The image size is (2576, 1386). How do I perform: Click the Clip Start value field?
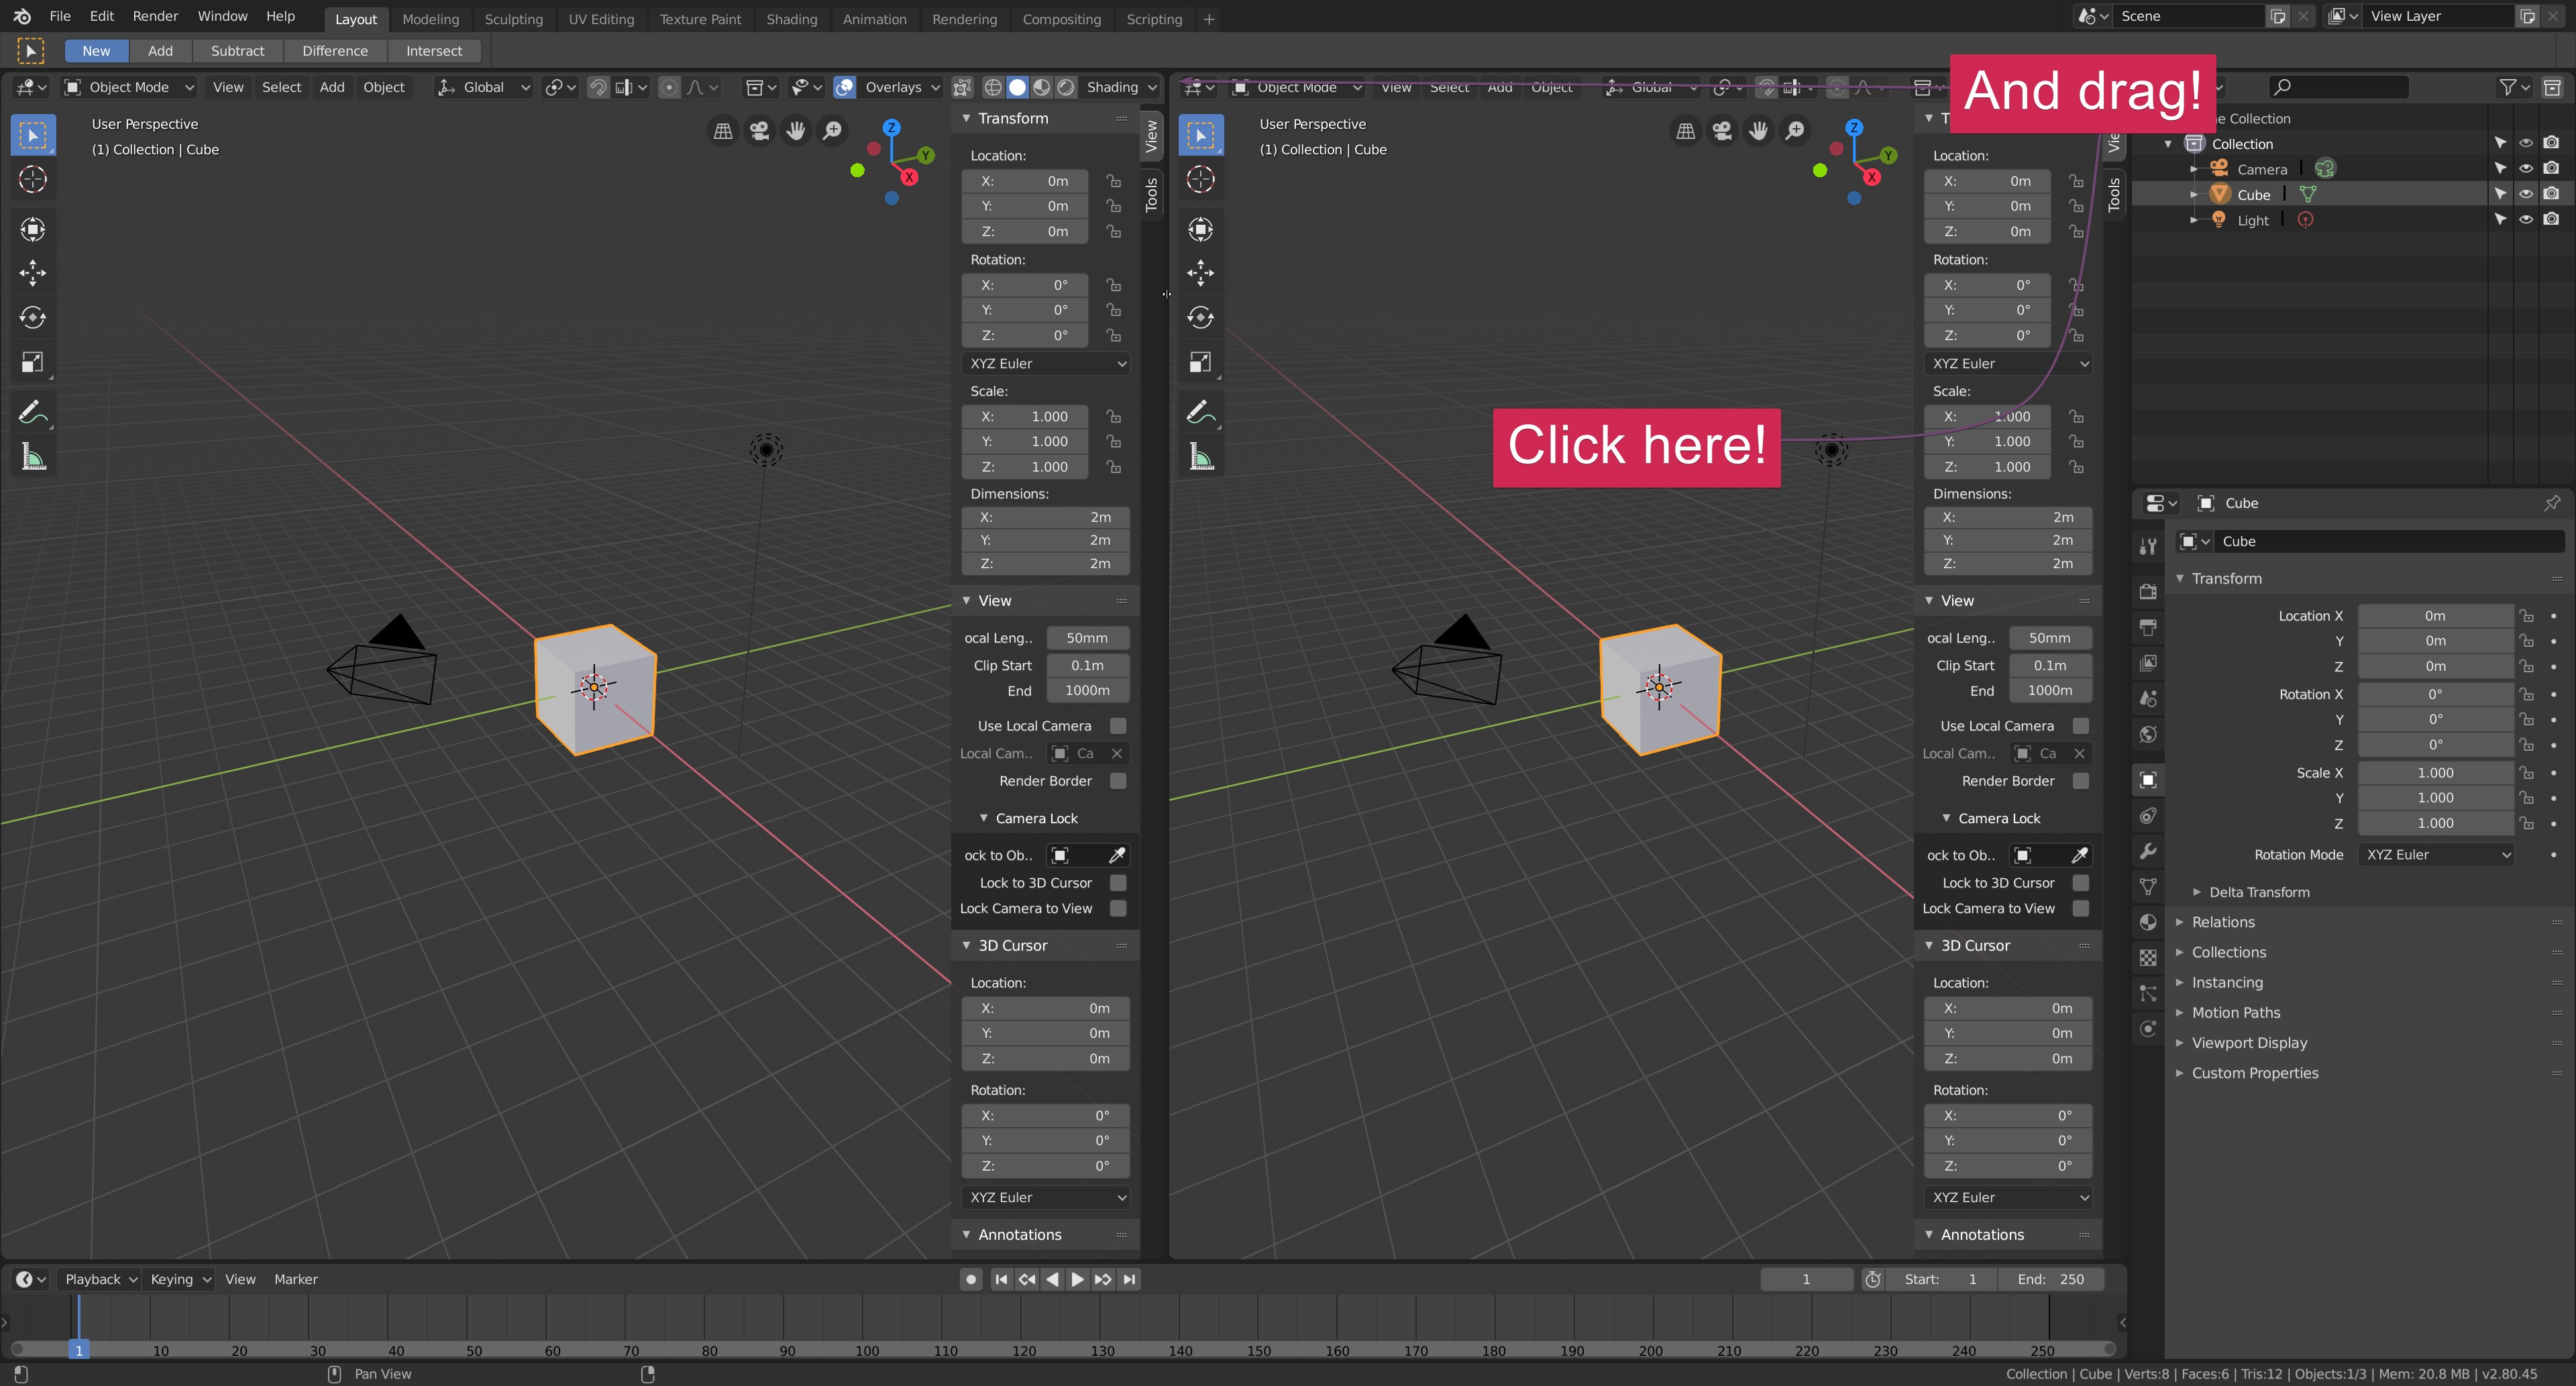pyautogui.click(x=1088, y=665)
